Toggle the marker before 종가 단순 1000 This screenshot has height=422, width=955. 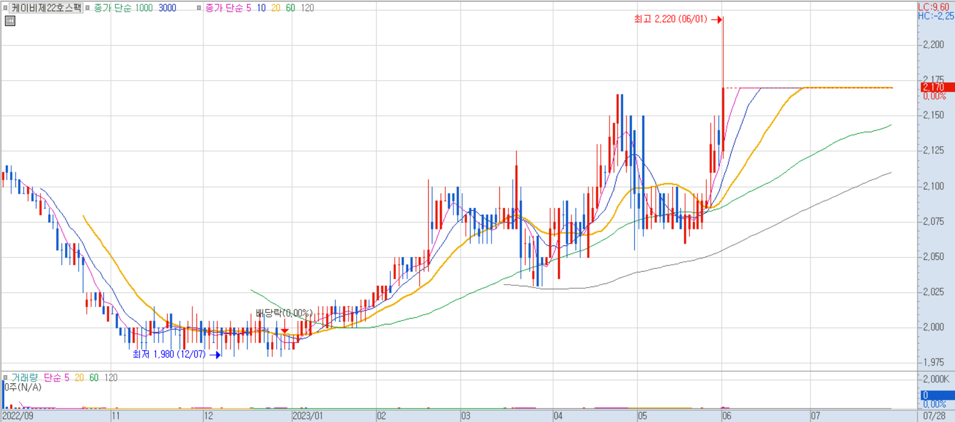point(88,8)
